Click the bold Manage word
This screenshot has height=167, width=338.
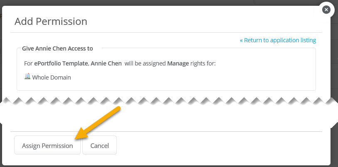178,63
